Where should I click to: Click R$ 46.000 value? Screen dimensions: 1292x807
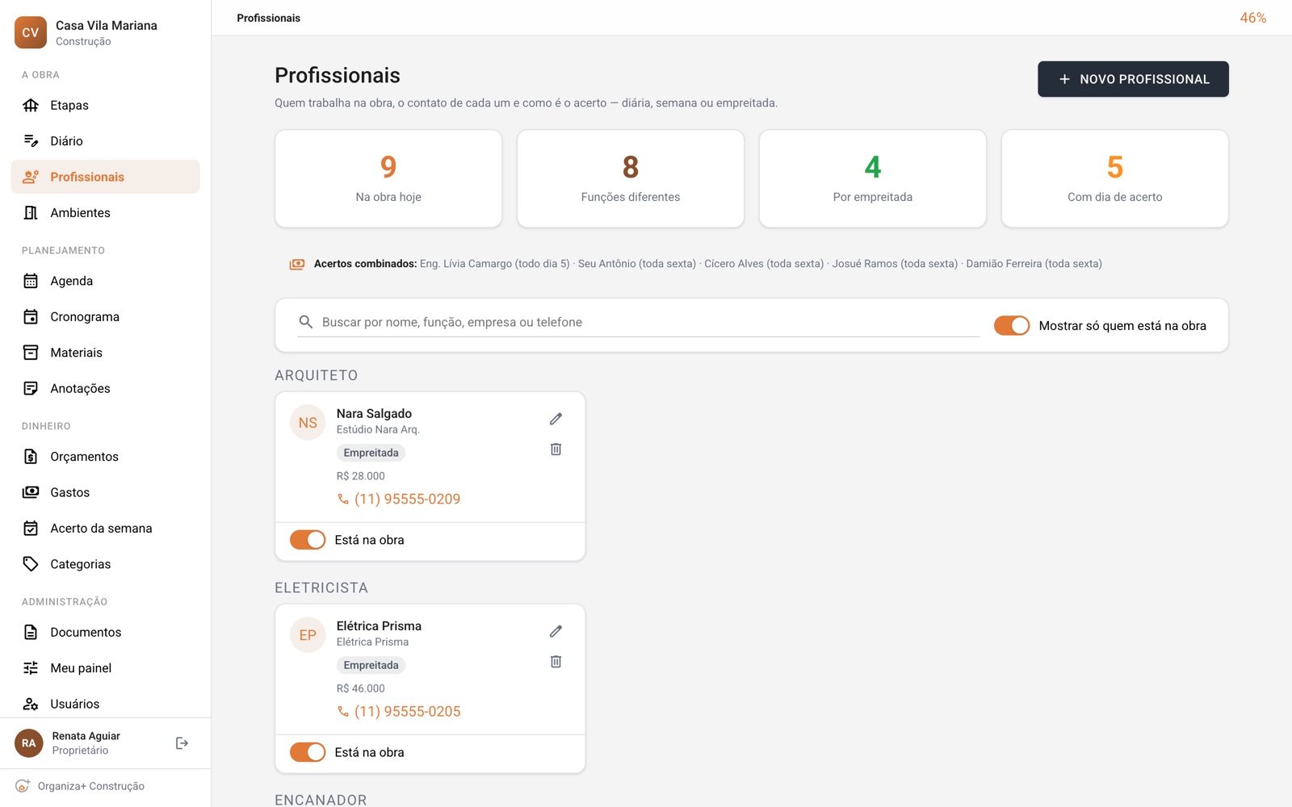pos(361,688)
